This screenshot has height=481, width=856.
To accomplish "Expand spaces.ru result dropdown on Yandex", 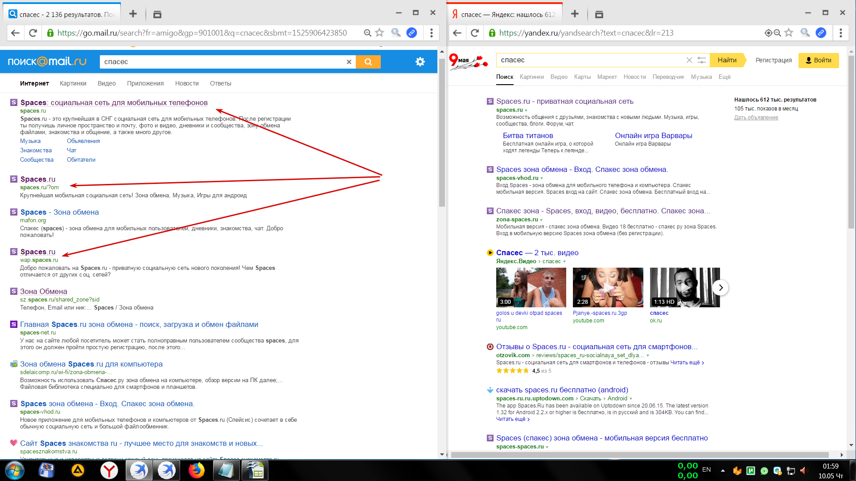I will pos(526,110).
